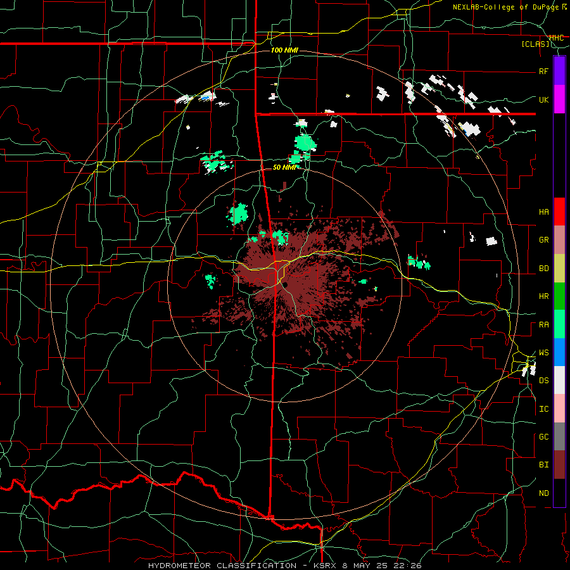Click the HA red legend swatch

[x=559, y=212]
